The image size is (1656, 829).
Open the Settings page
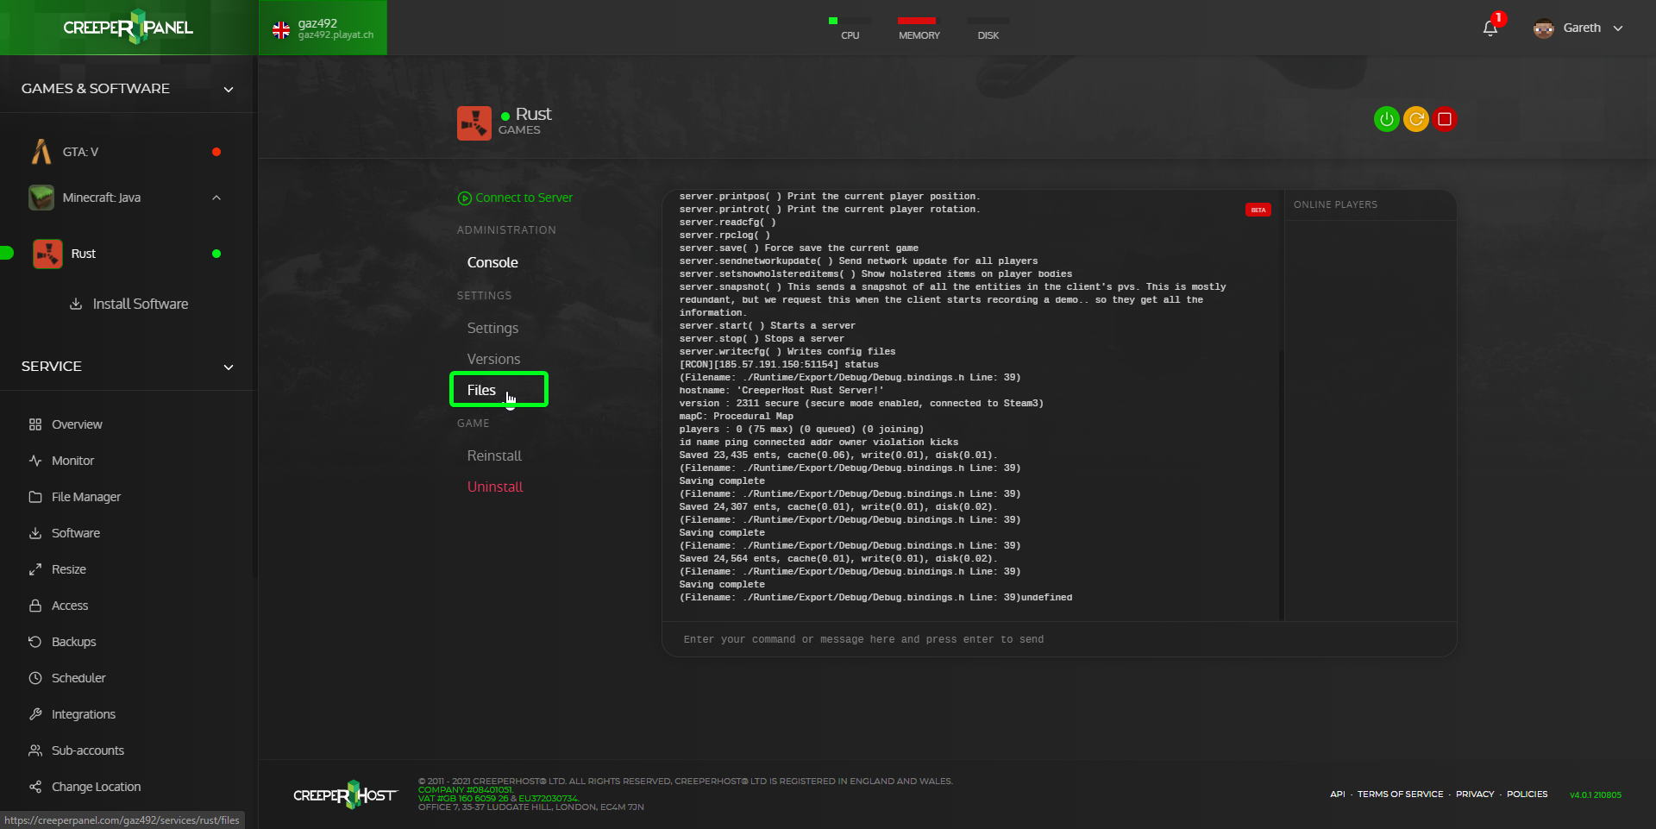[492, 328]
